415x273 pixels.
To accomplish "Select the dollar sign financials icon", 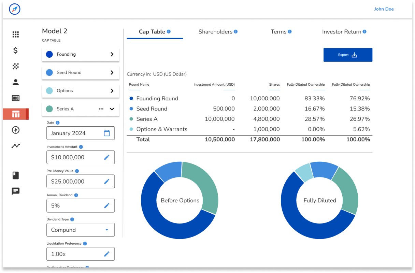I will point(15,50).
